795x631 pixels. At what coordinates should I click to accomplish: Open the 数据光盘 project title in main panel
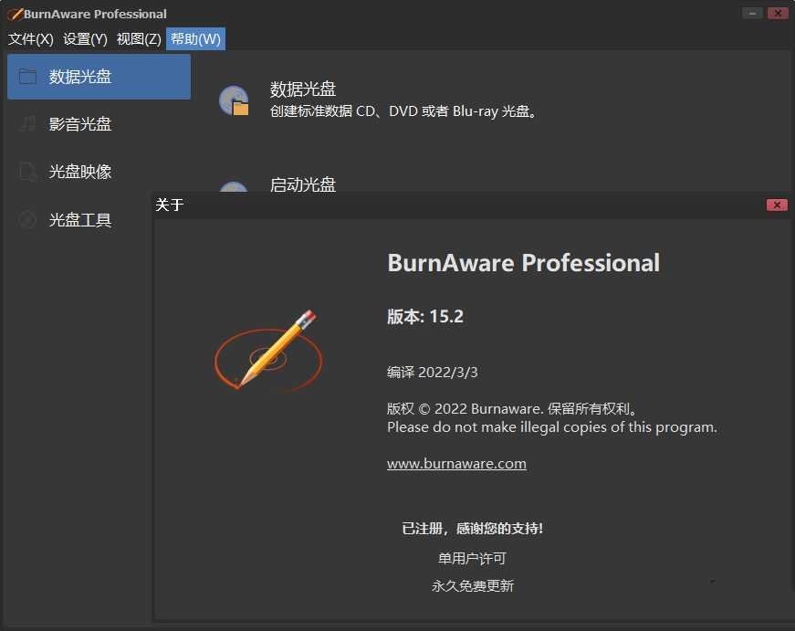(303, 89)
